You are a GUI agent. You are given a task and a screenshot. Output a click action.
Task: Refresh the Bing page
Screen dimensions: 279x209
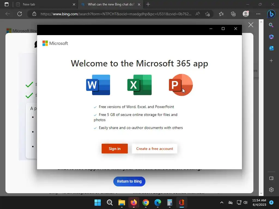pos(20,14)
